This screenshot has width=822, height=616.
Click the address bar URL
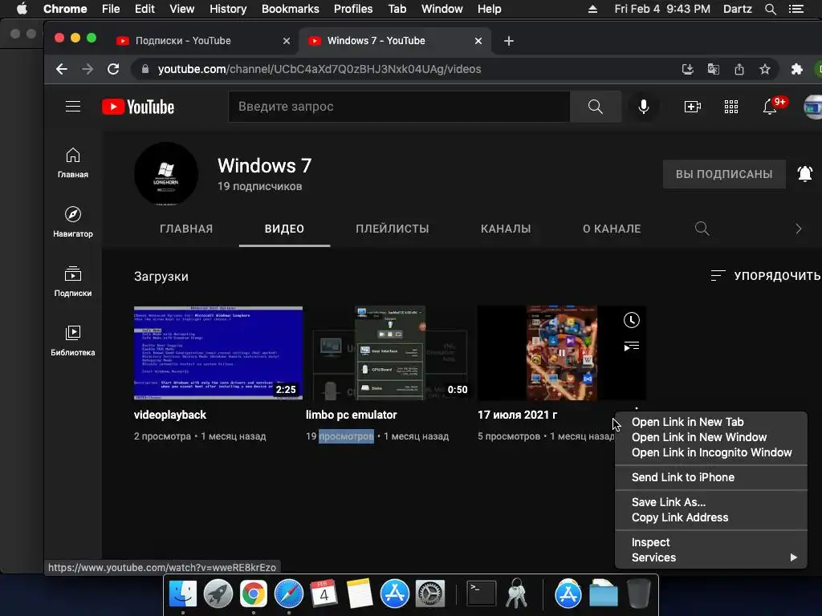click(319, 69)
